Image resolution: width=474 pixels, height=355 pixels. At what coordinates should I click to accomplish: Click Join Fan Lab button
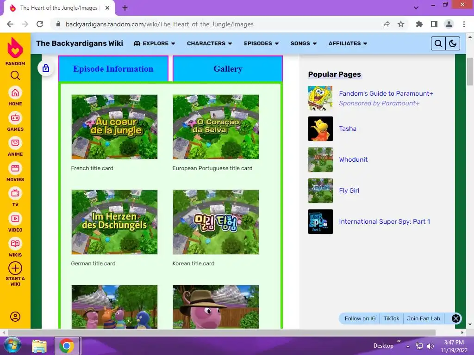pyautogui.click(x=424, y=318)
